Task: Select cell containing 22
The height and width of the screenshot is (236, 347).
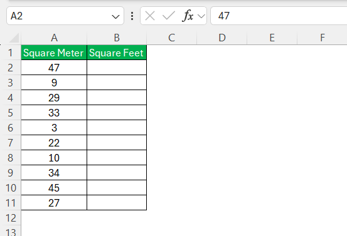Action: pyautogui.click(x=54, y=143)
